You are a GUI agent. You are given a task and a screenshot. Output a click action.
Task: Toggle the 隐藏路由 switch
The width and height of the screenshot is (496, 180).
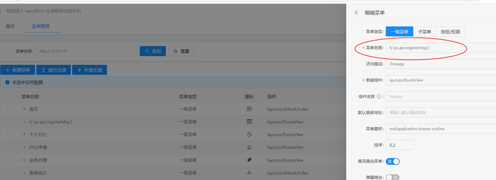tap(393, 177)
